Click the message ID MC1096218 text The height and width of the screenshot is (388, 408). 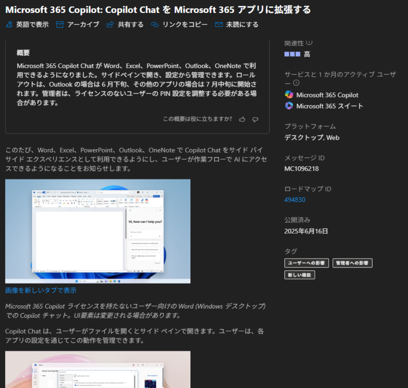click(x=301, y=169)
